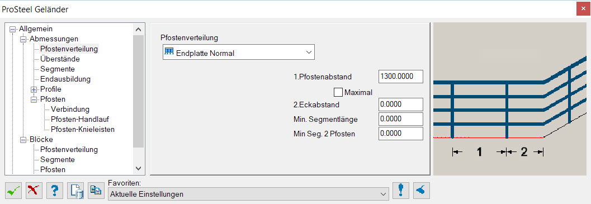Enable the Maximal checkbox
Viewport: 591px width, 204px height.
tap(338, 92)
